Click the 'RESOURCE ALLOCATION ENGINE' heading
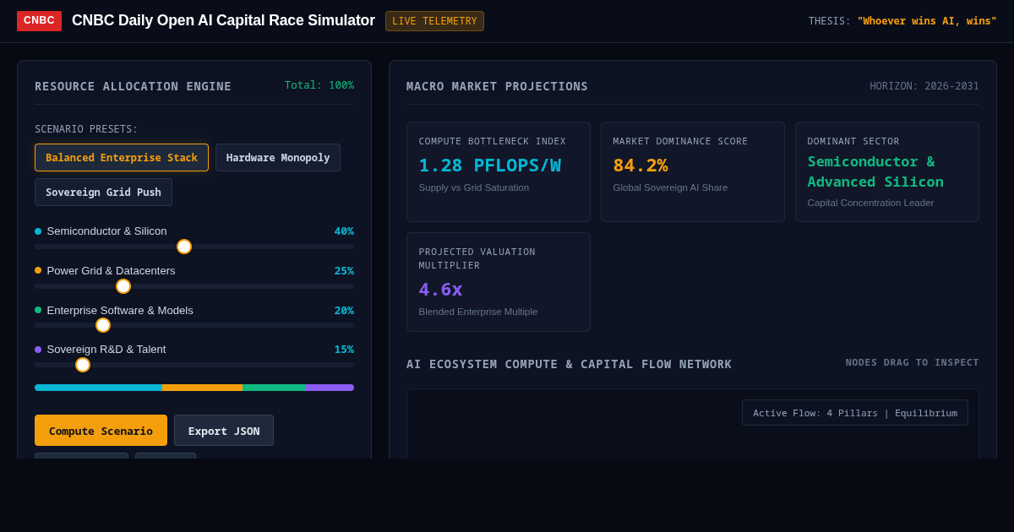Image resolution: width=1014 pixels, height=532 pixels. click(134, 86)
